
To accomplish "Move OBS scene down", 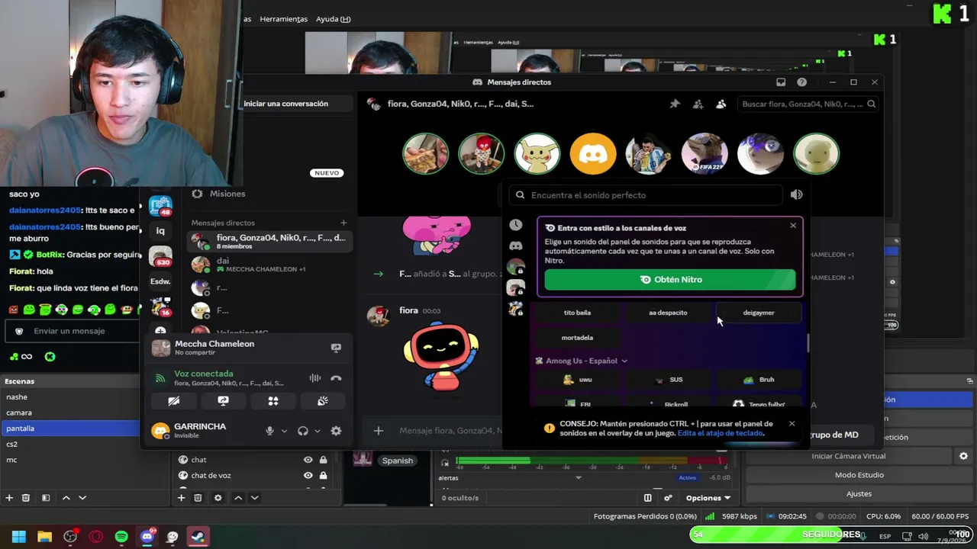I will (82, 498).
